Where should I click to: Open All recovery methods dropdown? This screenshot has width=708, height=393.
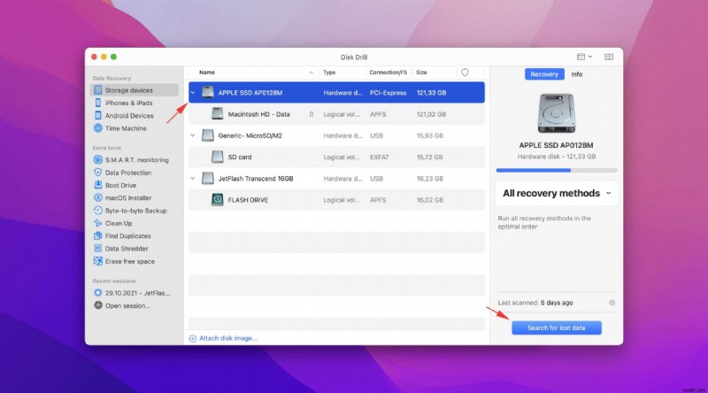click(x=557, y=193)
